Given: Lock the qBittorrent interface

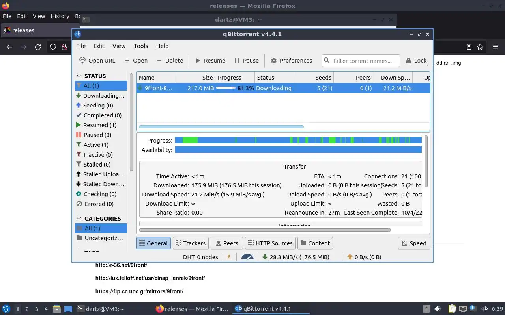Looking at the screenshot, I should click(x=416, y=61).
